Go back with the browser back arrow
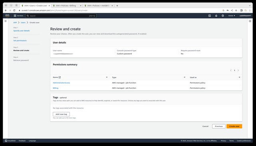 coord(6,10)
